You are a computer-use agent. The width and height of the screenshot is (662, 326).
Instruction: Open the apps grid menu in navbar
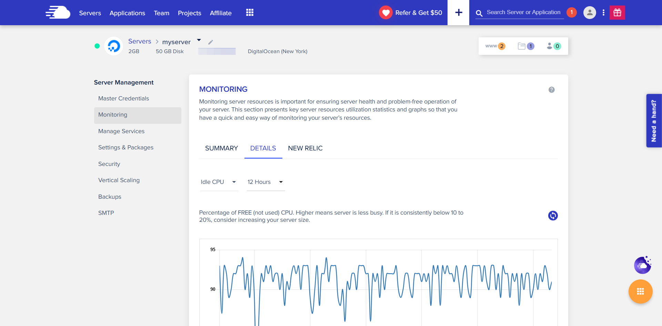pos(250,13)
